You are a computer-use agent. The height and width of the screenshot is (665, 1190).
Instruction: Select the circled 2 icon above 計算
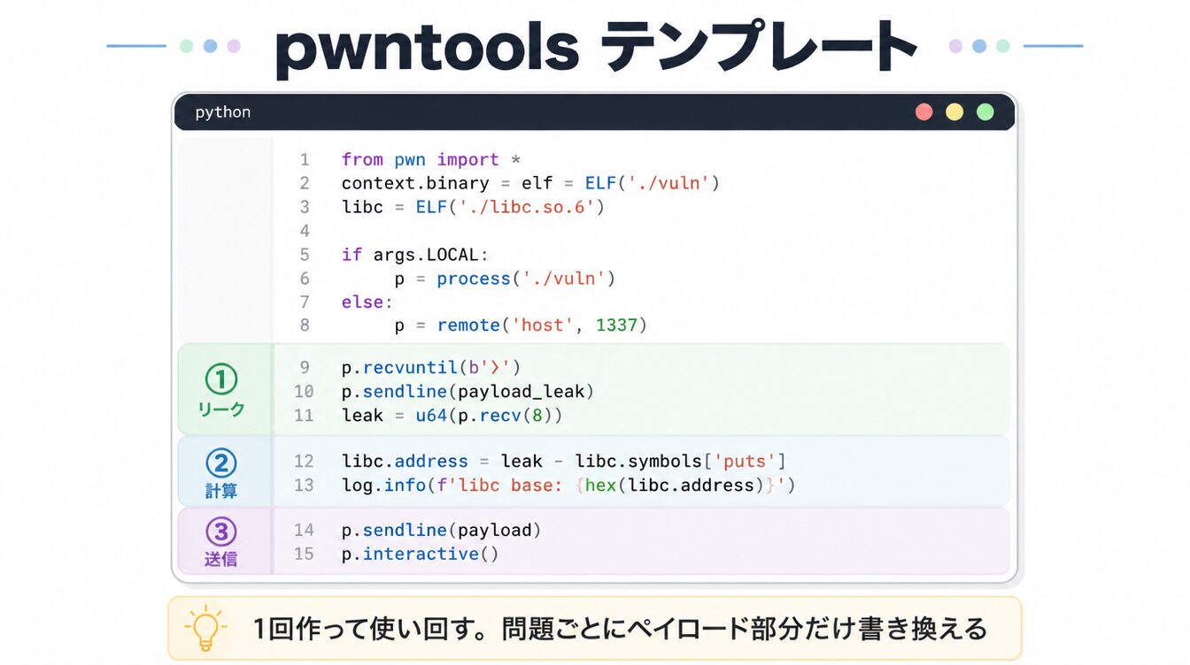(x=221, y=462)
